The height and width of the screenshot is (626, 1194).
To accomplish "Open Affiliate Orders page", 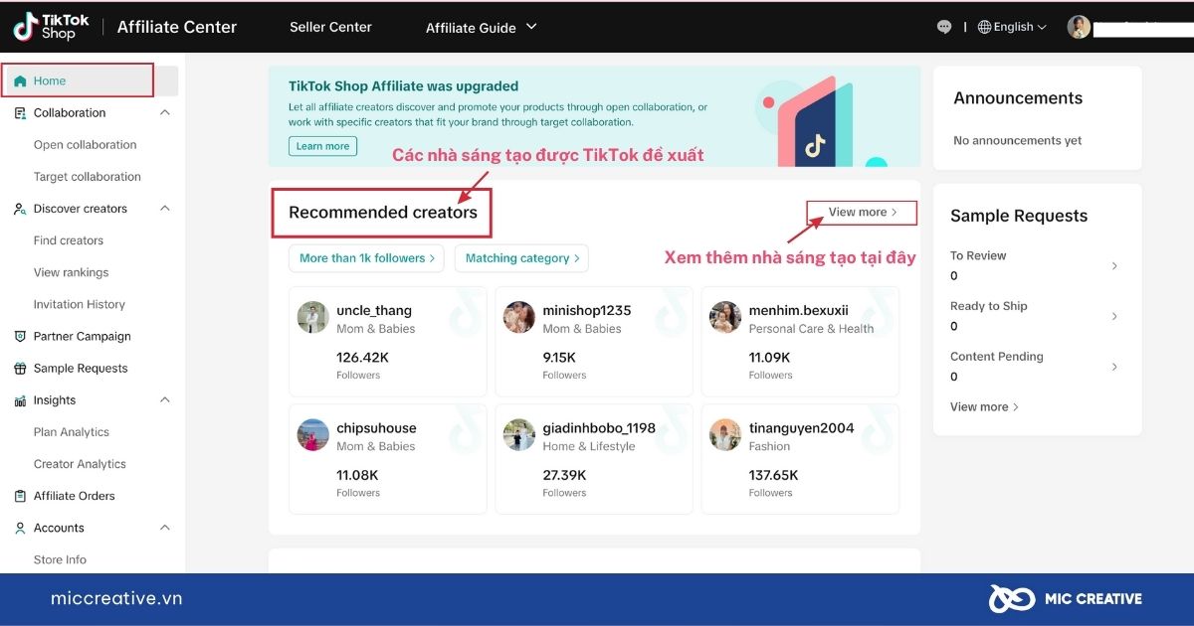I will tap(75, 496).
